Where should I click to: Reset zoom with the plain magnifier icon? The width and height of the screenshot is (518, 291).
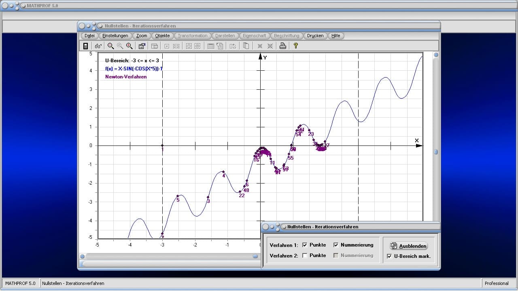coord(120,46)
